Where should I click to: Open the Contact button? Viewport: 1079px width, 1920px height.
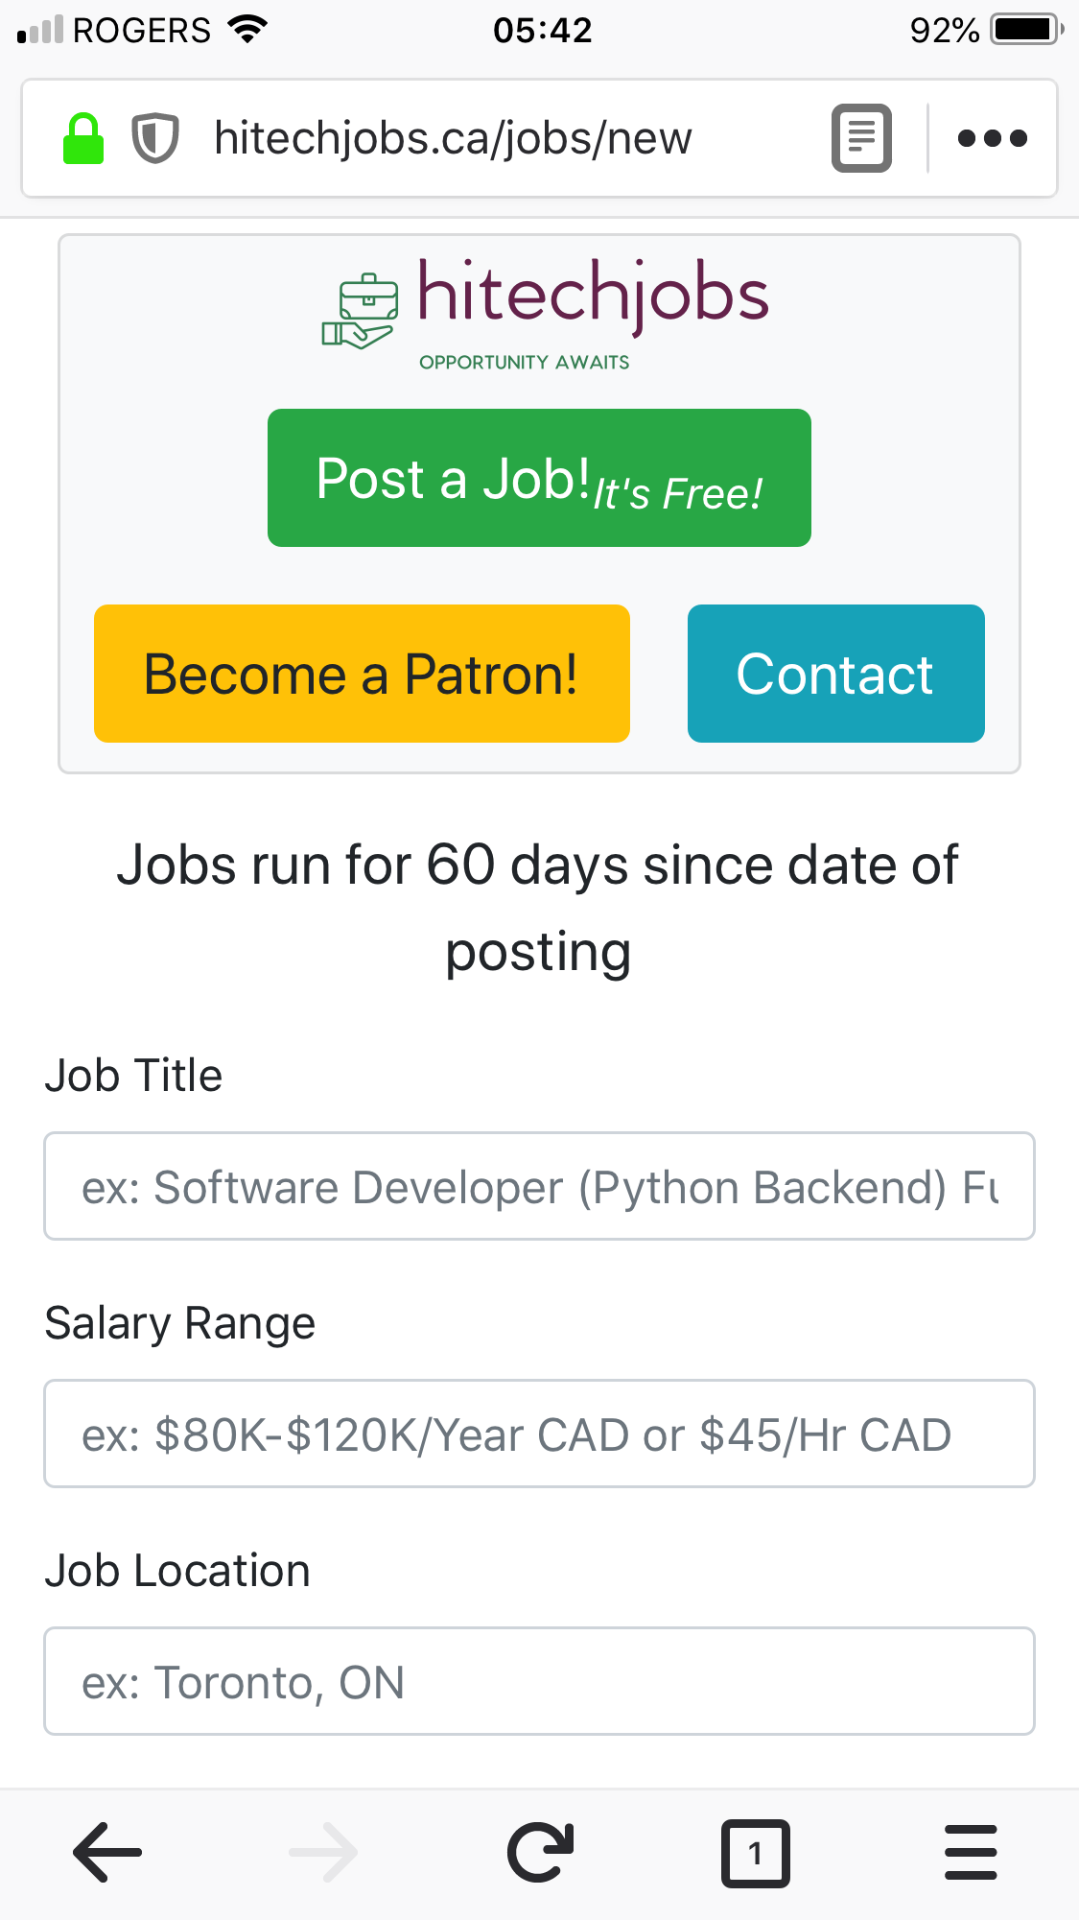pyautogui.click(x=835, y=674)
